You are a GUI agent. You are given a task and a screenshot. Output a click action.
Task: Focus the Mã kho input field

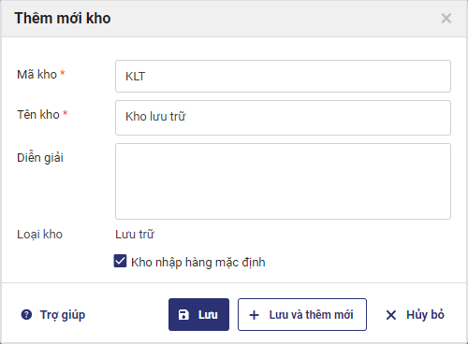283,77
